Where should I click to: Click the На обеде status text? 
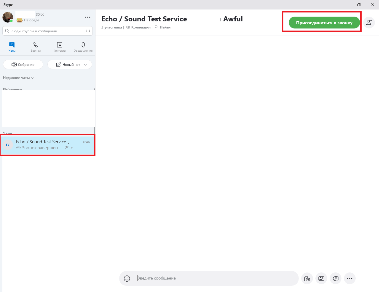pyautogui.click(x=31, y=20)
